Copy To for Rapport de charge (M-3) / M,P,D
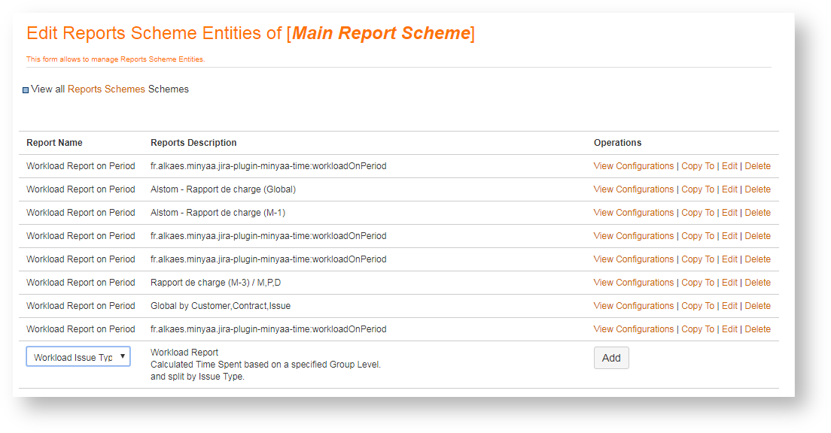The height and width of the screenshot is (433, 831). (697, 283)
